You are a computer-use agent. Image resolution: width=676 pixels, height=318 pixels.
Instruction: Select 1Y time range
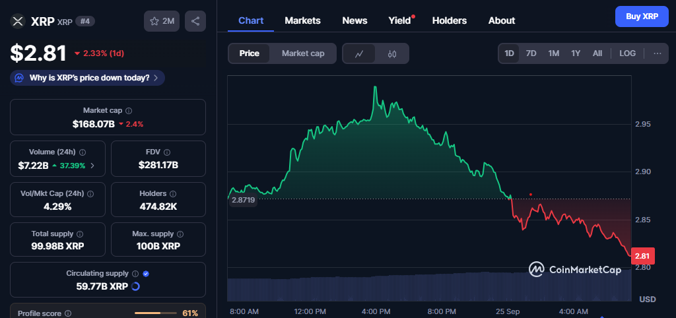[x=576, y=53]
